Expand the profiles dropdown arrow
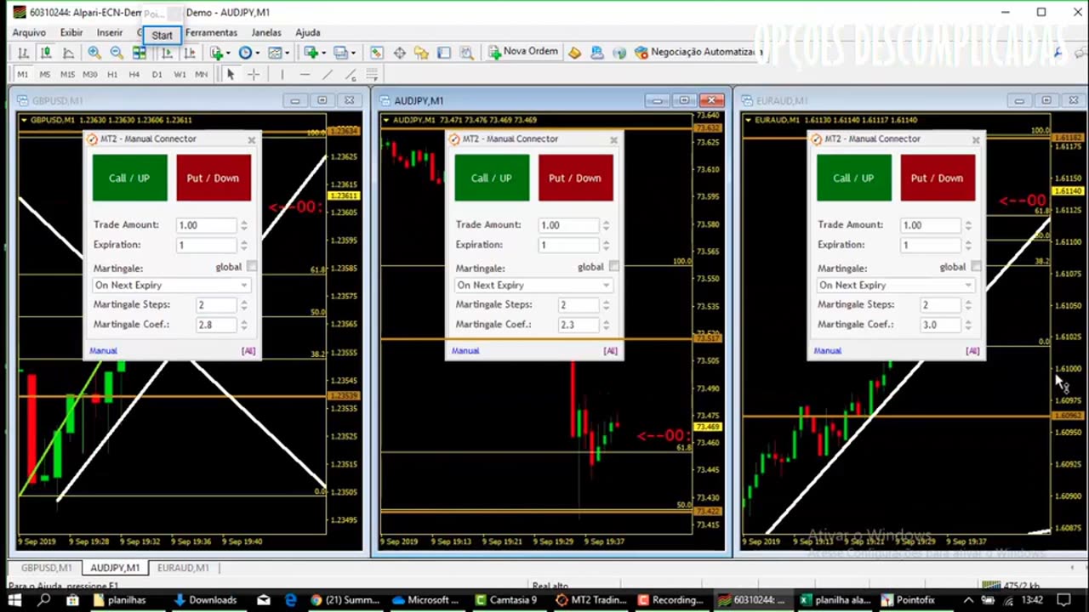Screen dimensions: 1089x612 pos(353,53)
